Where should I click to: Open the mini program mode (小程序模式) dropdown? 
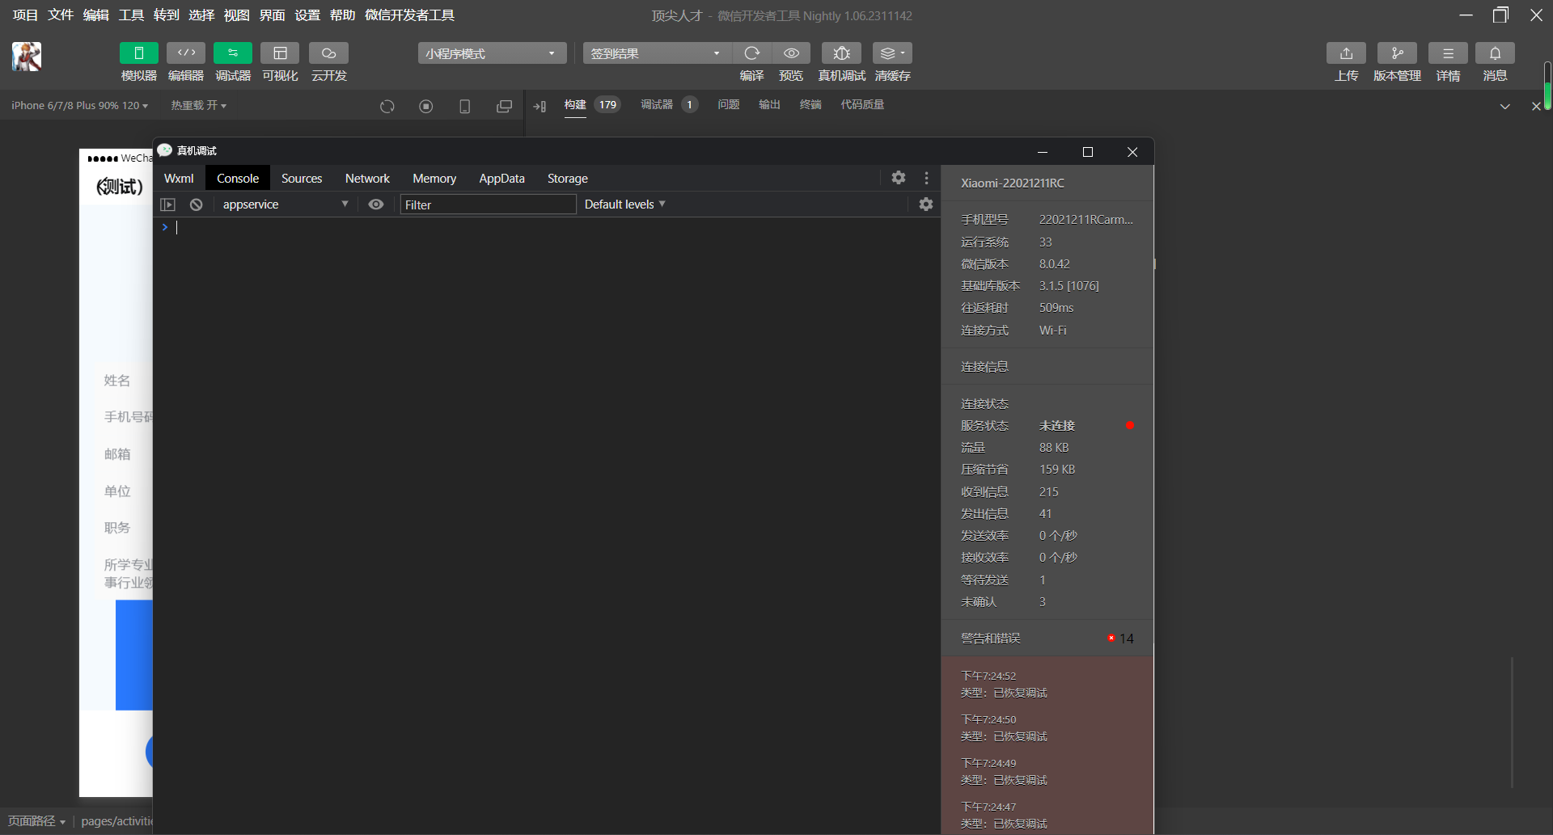tap(492, 53)
